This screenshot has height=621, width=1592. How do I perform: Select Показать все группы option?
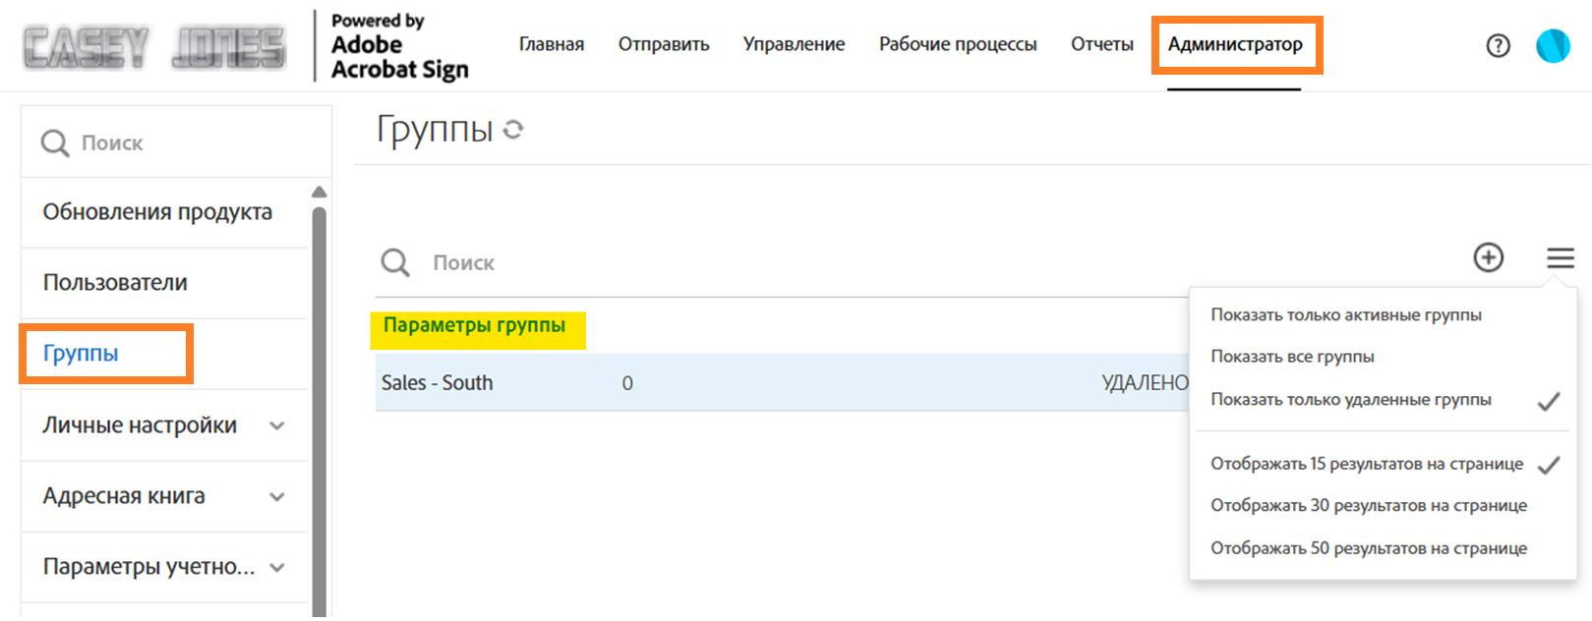click(x=1292, y=357)
